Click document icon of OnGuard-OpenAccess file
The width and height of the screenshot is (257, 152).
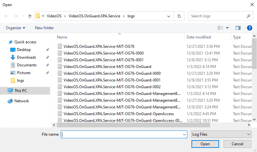(60, 114)
